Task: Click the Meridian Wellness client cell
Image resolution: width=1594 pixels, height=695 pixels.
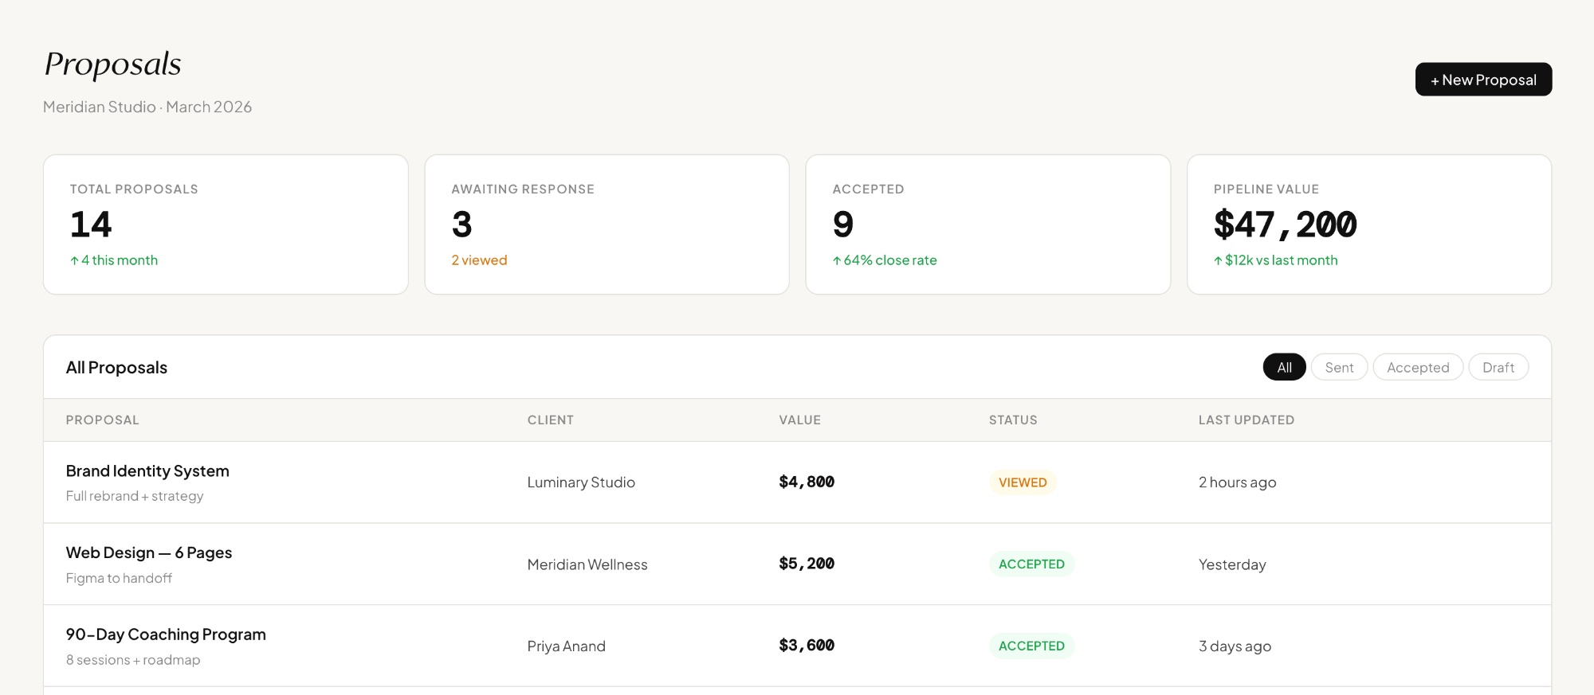Action: pos(587,564)
